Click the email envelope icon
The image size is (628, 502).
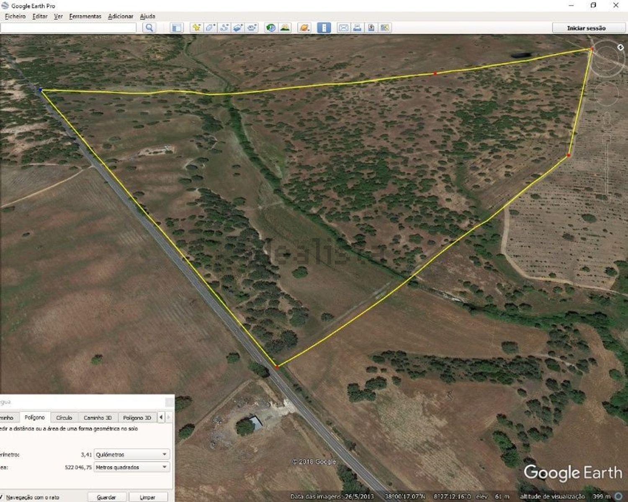coord(343,28)
